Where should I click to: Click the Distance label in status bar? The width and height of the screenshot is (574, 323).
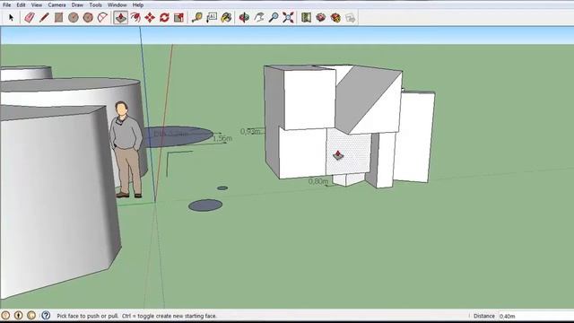click(x=484, y=316)
